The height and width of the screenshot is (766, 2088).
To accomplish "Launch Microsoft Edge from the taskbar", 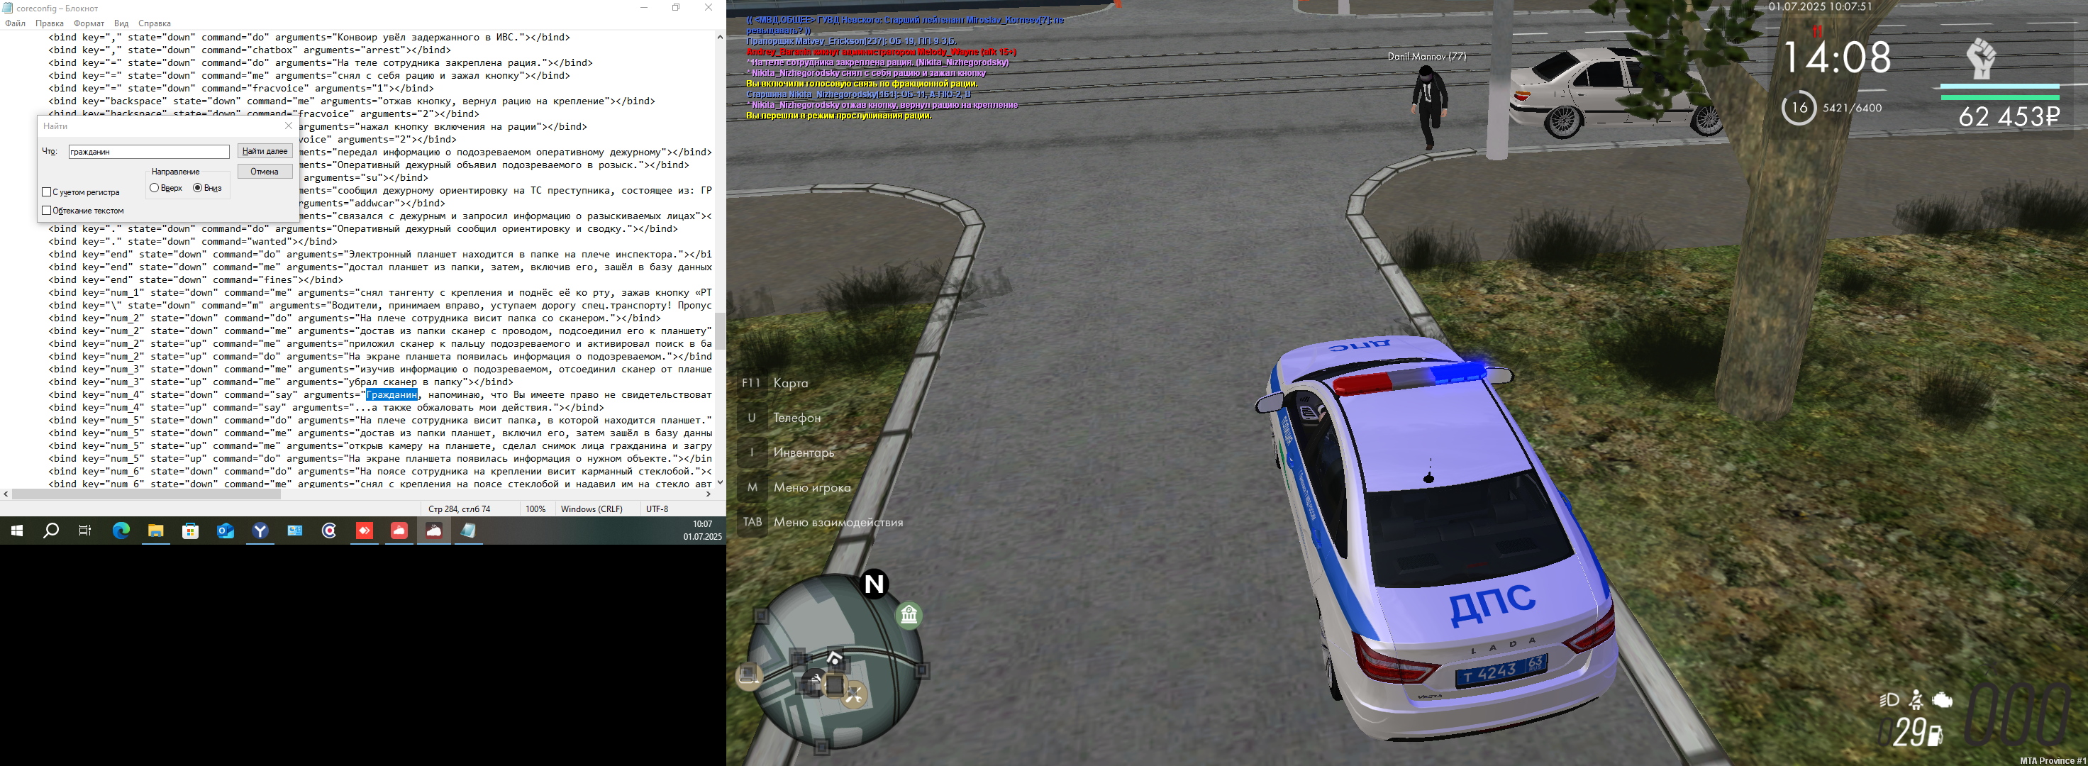I will coord(121,531).
